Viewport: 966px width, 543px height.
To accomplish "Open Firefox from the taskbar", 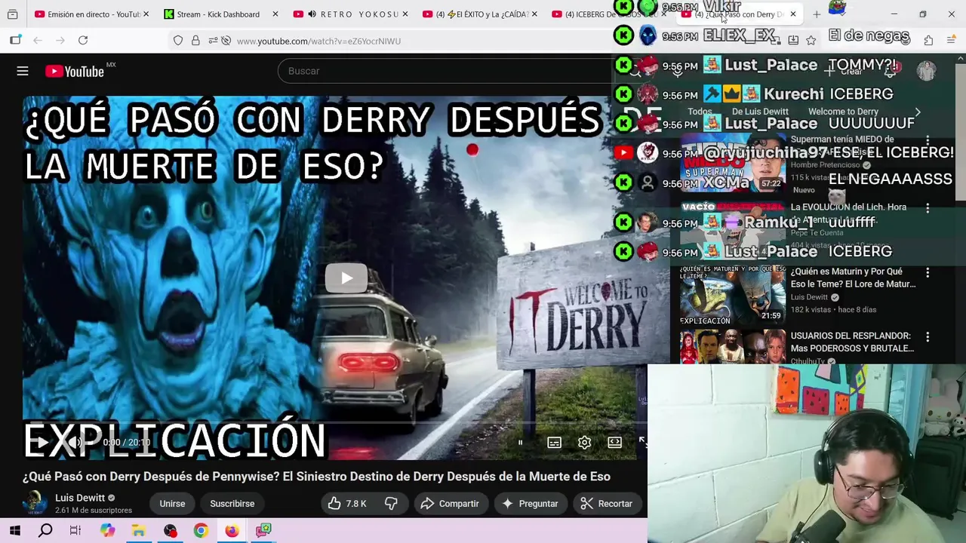I will (x=232, y=531).
